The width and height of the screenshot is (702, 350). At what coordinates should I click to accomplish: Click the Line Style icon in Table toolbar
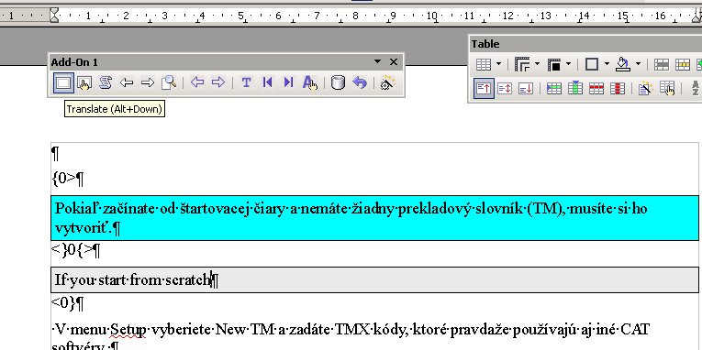[x=522, y=65]
